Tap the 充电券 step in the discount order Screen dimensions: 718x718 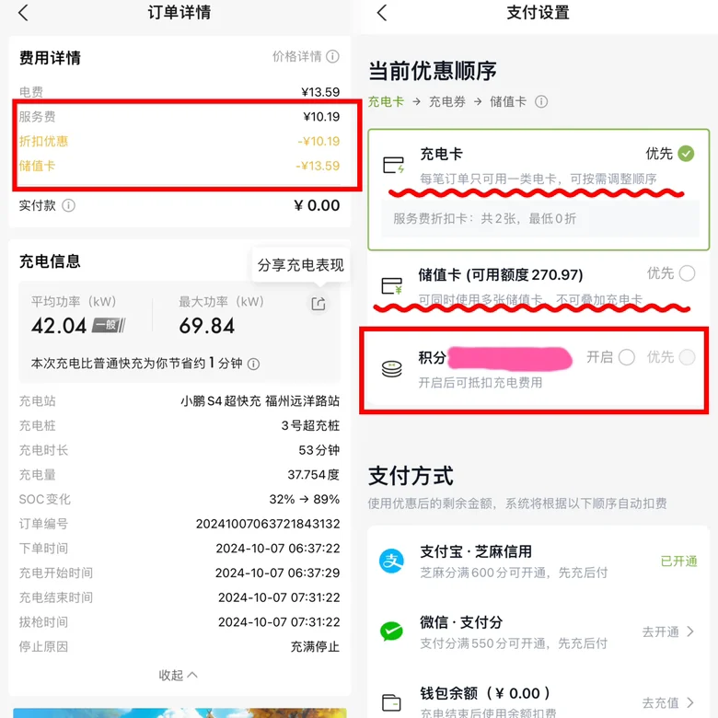click(x=447, y=101)
